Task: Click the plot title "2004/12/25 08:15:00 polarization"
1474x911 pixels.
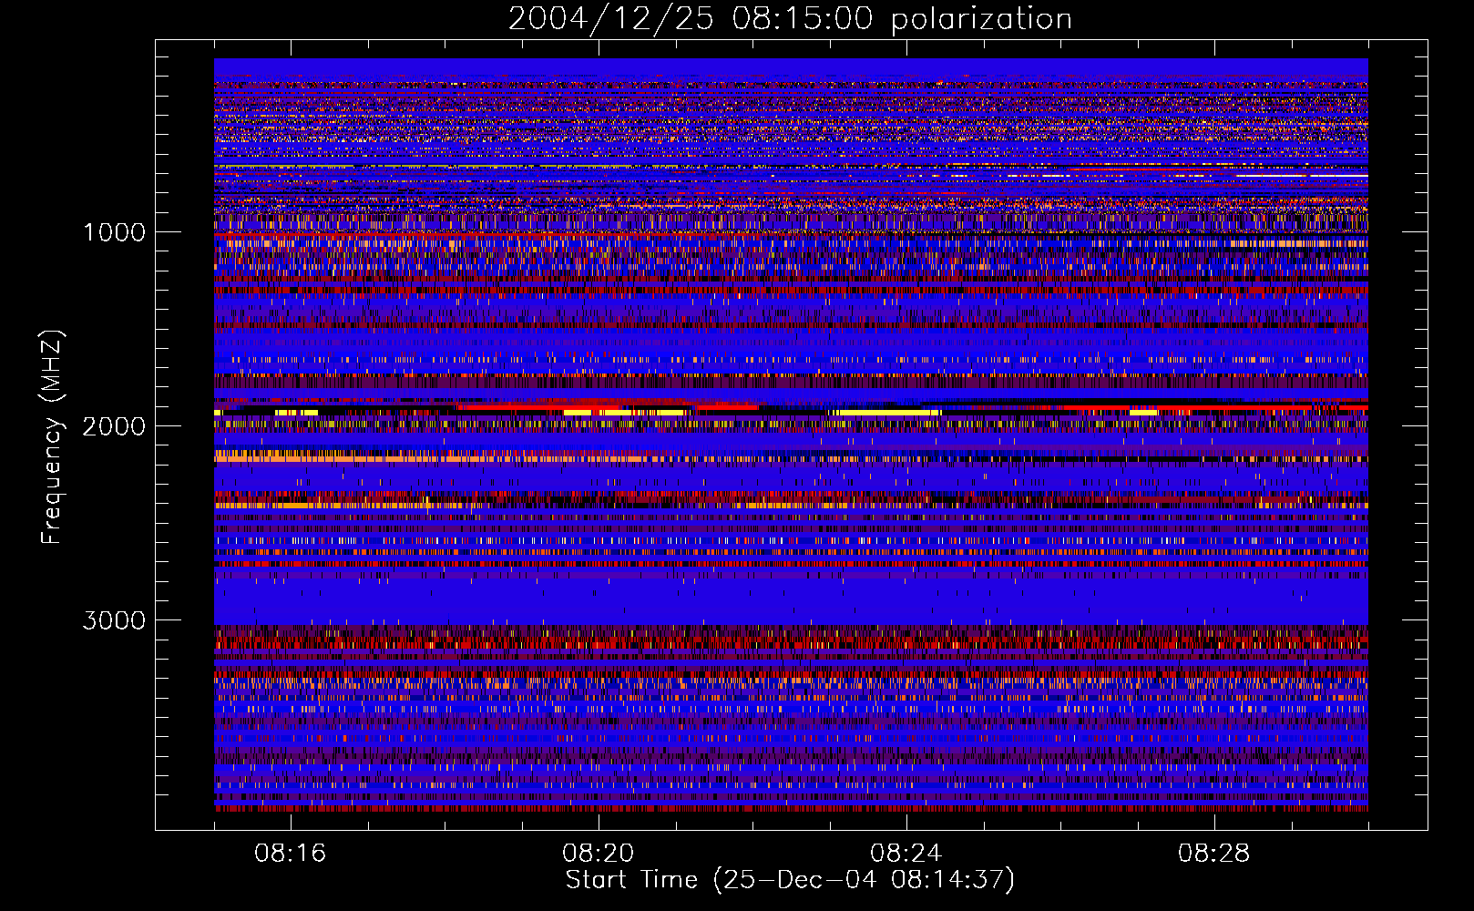Action: pos(790,19)
